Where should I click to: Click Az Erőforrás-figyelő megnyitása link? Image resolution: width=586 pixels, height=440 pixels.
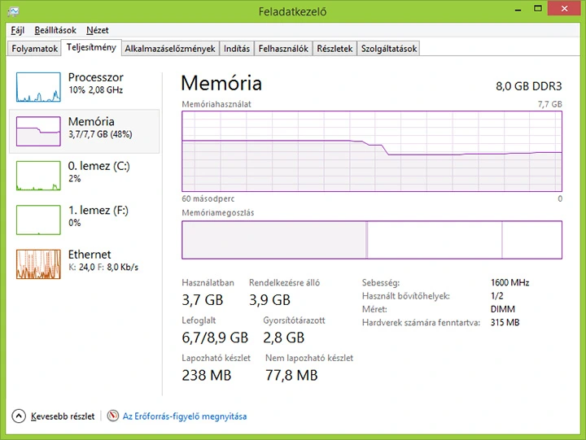click(x=185, y=416)
